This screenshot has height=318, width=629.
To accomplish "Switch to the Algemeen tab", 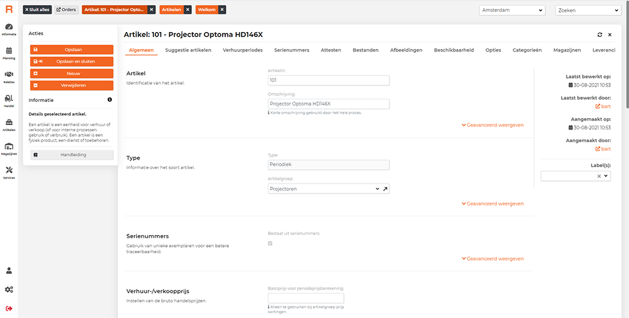I will coord(141,50).
